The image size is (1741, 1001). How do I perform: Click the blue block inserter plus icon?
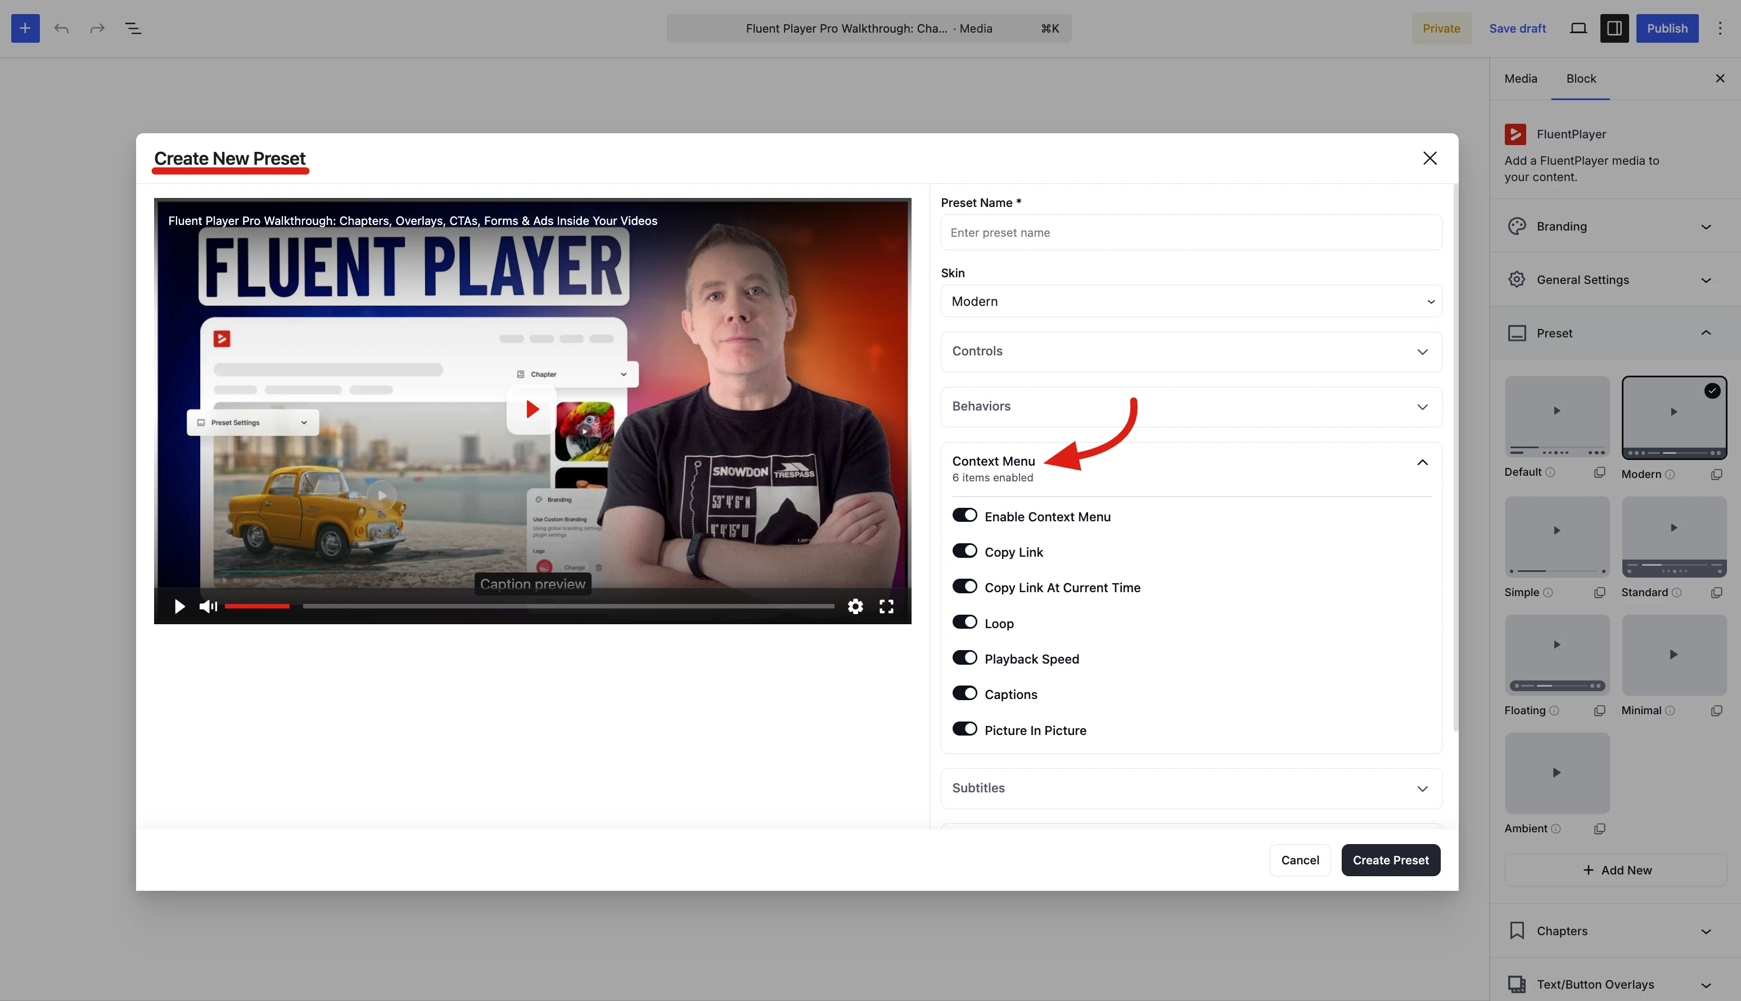(25, 28)
